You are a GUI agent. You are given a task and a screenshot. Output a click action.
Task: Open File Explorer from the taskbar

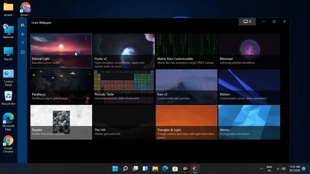click(x=155, y=169)
